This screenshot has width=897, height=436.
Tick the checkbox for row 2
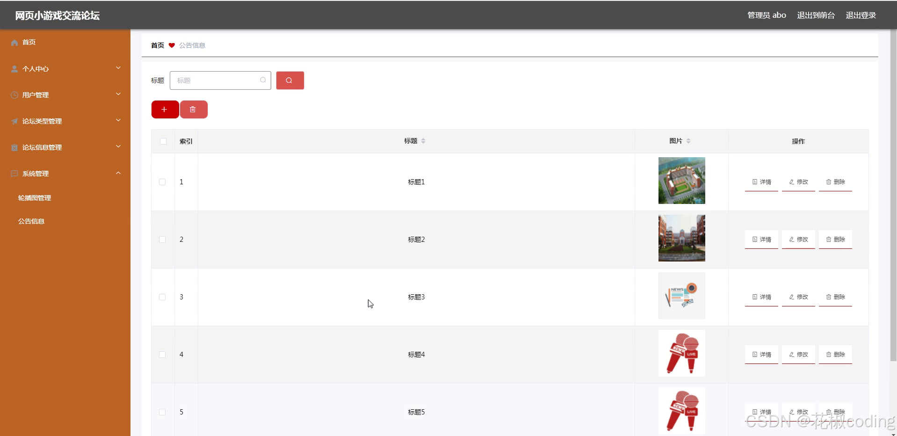[x=162, y=240]
